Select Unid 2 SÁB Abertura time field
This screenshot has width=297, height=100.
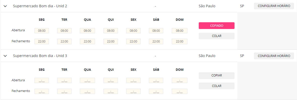pyautogui.click(x=156, y=31)
